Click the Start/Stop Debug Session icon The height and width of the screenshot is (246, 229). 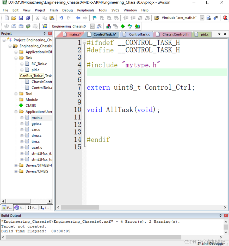225,18
